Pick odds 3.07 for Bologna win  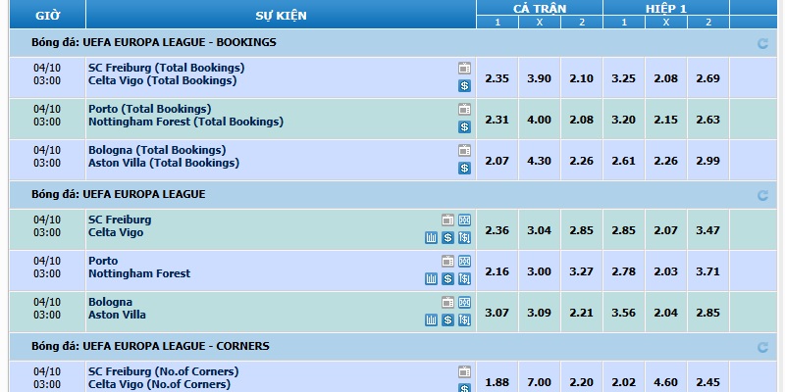497,312
